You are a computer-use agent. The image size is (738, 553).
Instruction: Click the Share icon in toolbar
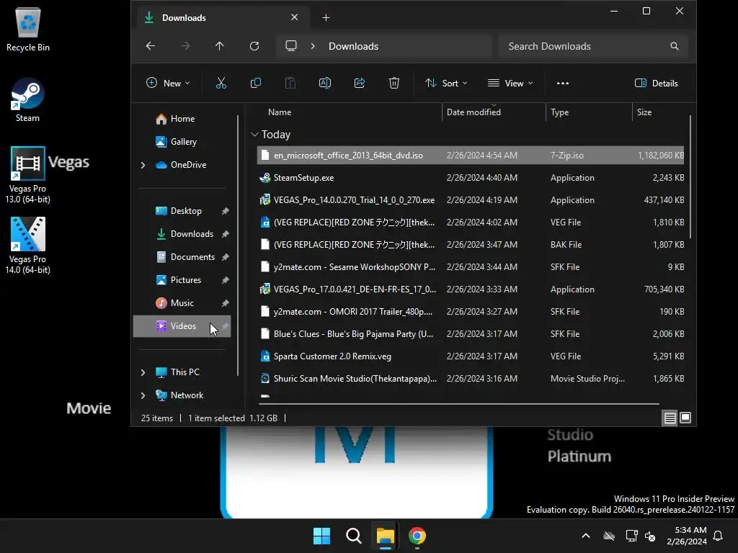[x=360, y=84]
